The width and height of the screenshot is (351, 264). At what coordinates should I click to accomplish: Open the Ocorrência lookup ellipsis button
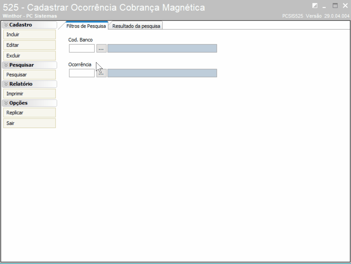101,73
